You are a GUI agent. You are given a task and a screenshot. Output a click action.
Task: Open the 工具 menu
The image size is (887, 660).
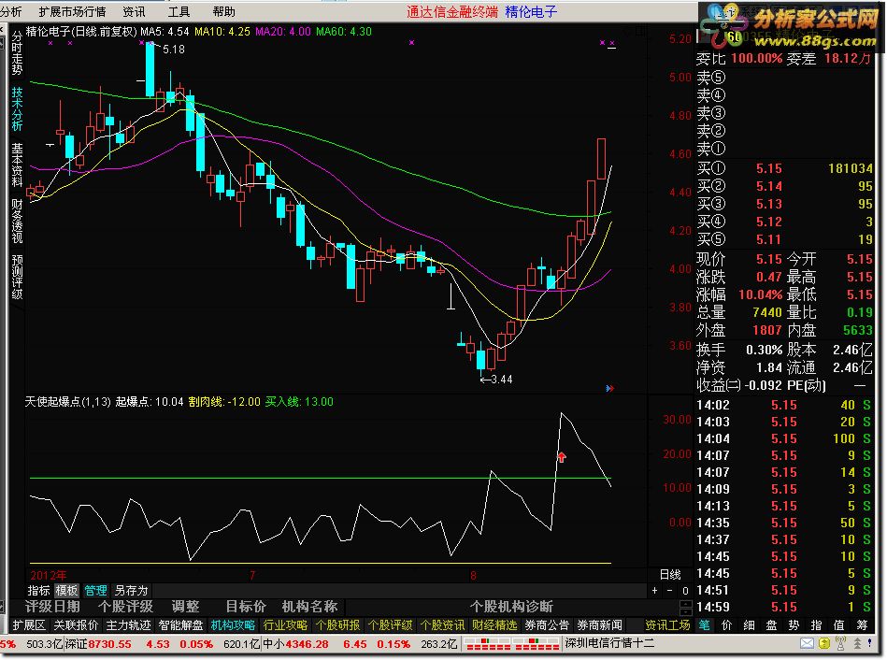179,11
